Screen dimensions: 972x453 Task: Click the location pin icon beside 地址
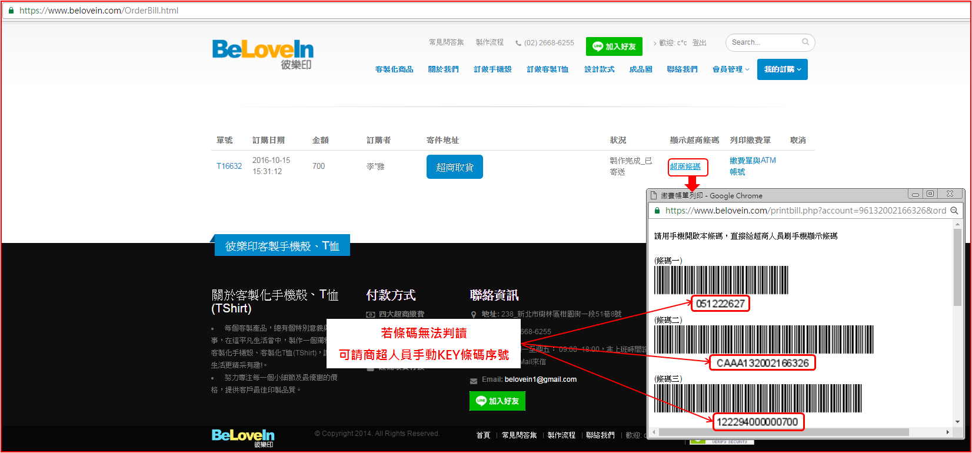click(474, 315)
